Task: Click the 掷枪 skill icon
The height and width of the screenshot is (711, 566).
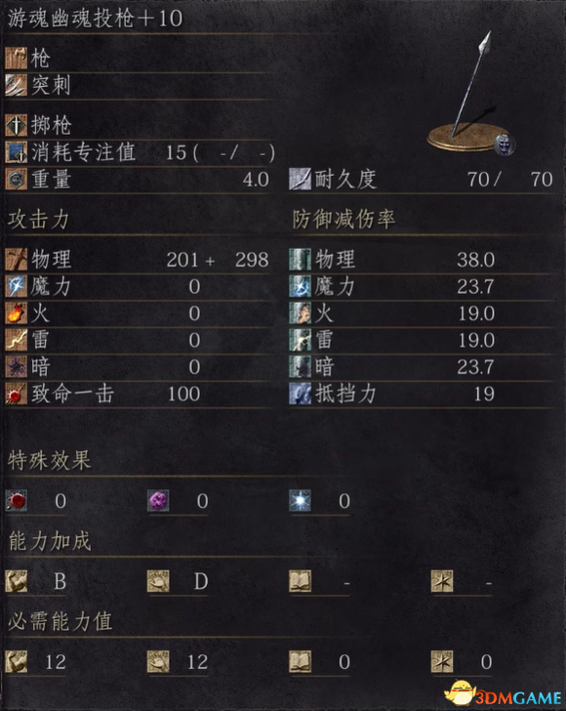Action: pyautogui.click(x=16, y=125)
